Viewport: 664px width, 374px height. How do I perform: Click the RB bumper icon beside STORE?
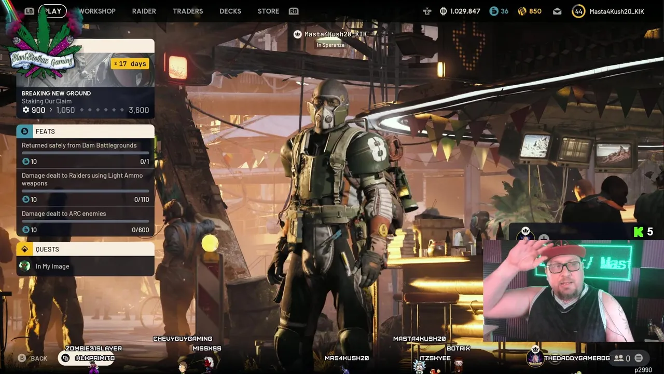294,11
